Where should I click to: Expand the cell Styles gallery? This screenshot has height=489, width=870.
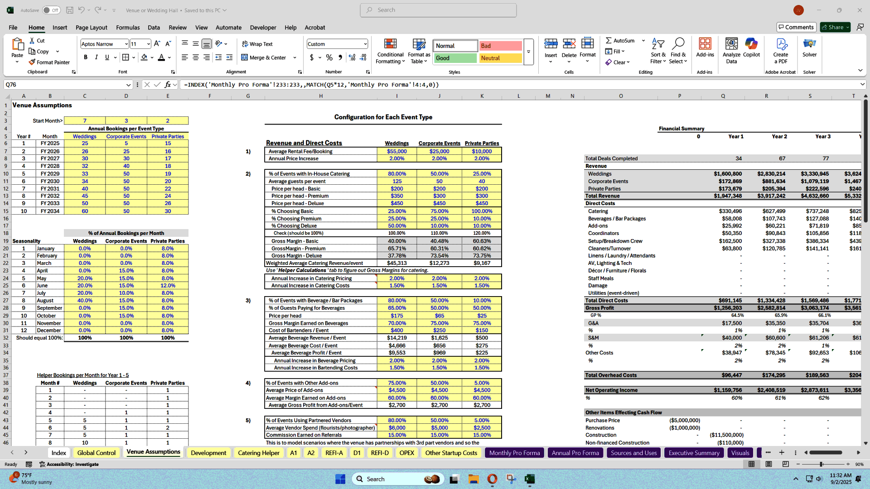tap(528, 52)
